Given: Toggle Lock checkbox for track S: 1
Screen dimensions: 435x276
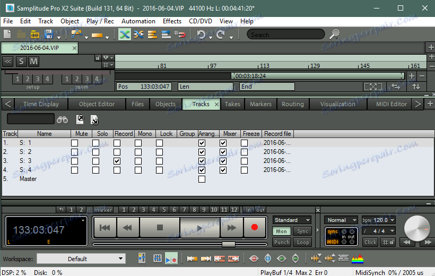Looking at the screenshot, I should tap(159, 143).
